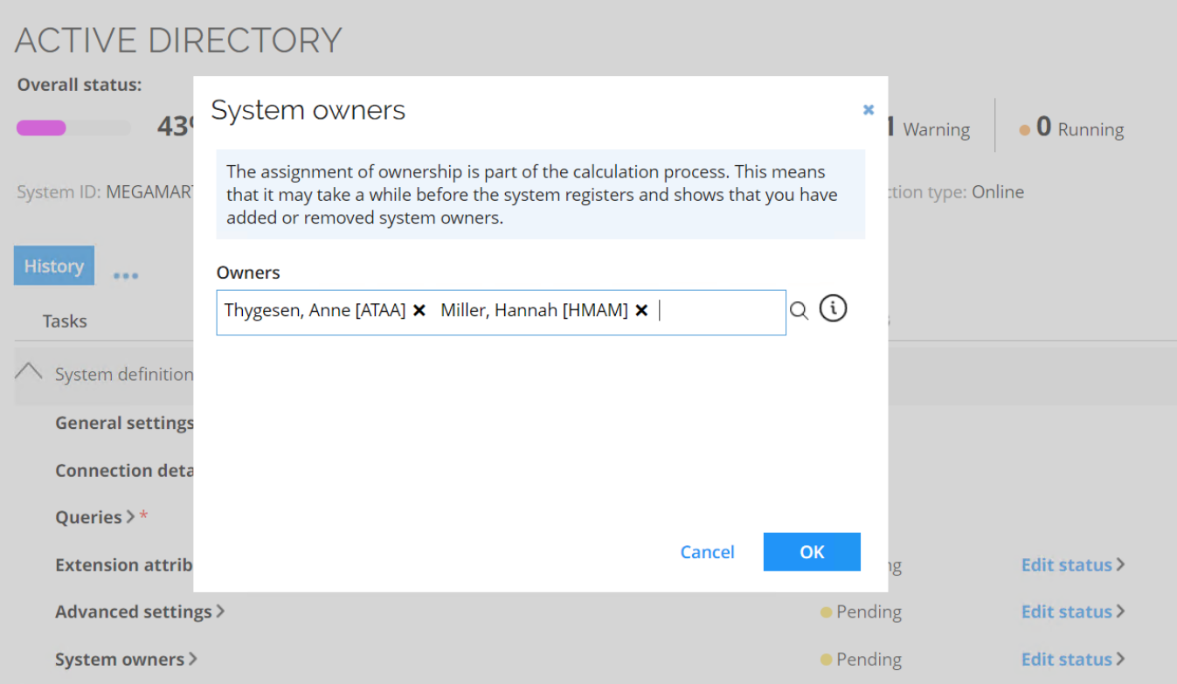Open the more options ellipsis menu
Image resolution: width=1177 pixels, height=684 pixels.
(126, 275)
